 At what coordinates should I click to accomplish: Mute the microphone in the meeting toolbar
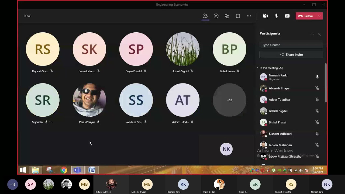click(x=276, y=16)
